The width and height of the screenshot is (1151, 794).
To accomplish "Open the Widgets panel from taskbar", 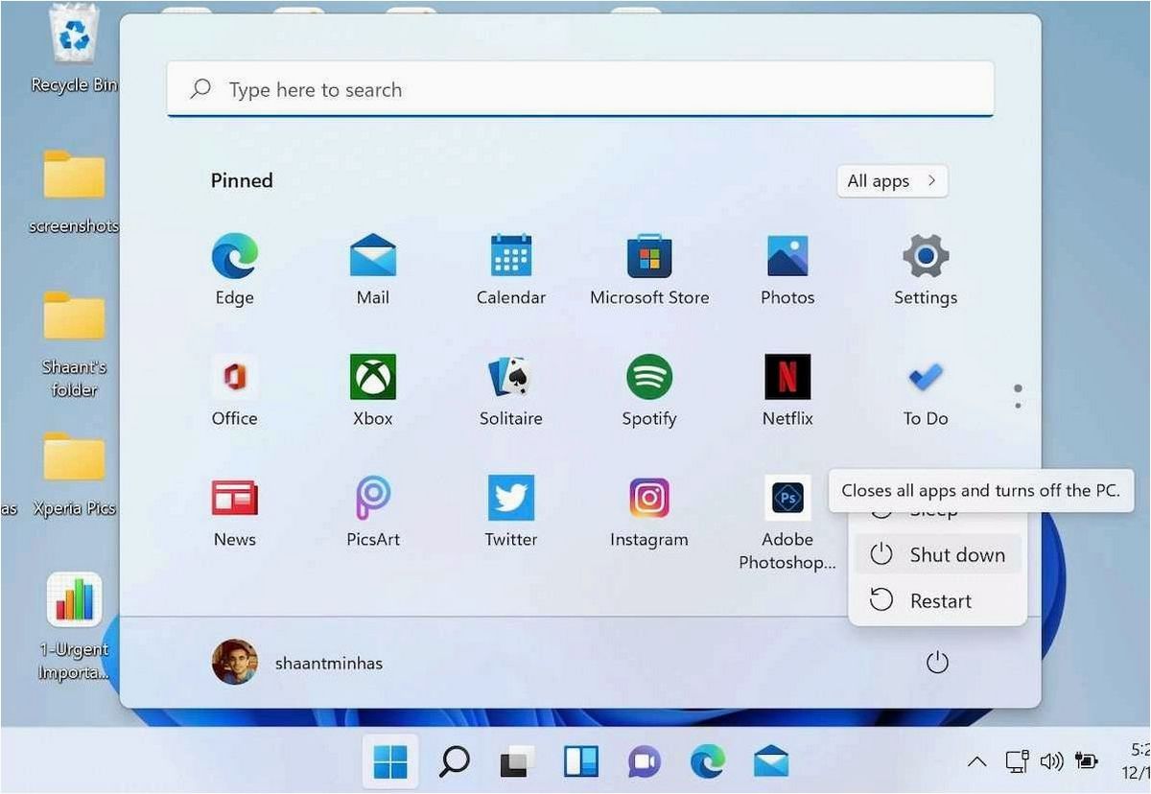I will 580,762.
